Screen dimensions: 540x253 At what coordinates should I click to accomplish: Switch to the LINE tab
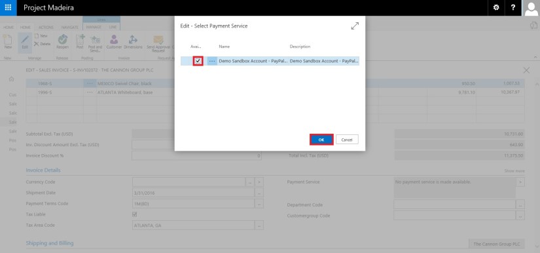113,28
